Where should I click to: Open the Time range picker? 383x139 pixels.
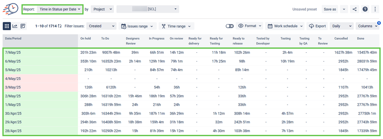pos(176,26)
